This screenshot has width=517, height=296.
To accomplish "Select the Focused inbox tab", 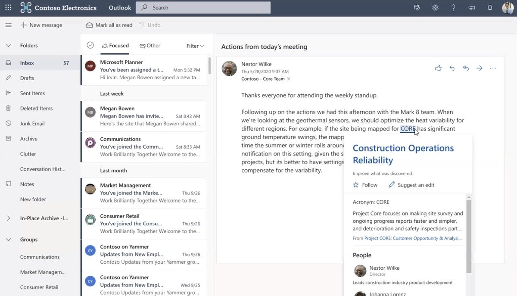I will coord(115,45).
